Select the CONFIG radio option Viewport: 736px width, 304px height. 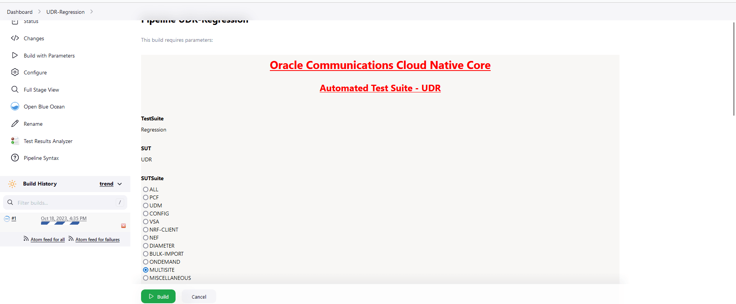click(146, 214)
